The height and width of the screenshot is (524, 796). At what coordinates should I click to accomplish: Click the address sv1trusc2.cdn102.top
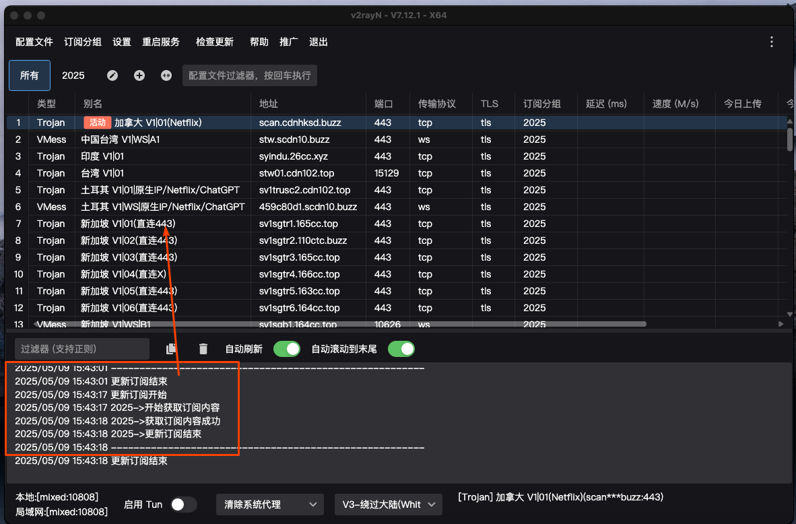[304, 189]
